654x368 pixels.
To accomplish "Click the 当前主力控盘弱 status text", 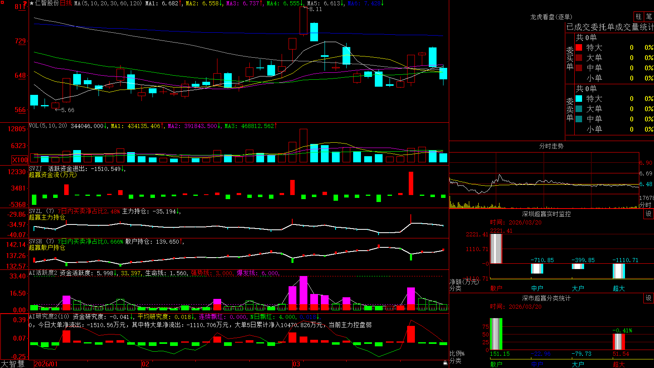I will [350, 325].
